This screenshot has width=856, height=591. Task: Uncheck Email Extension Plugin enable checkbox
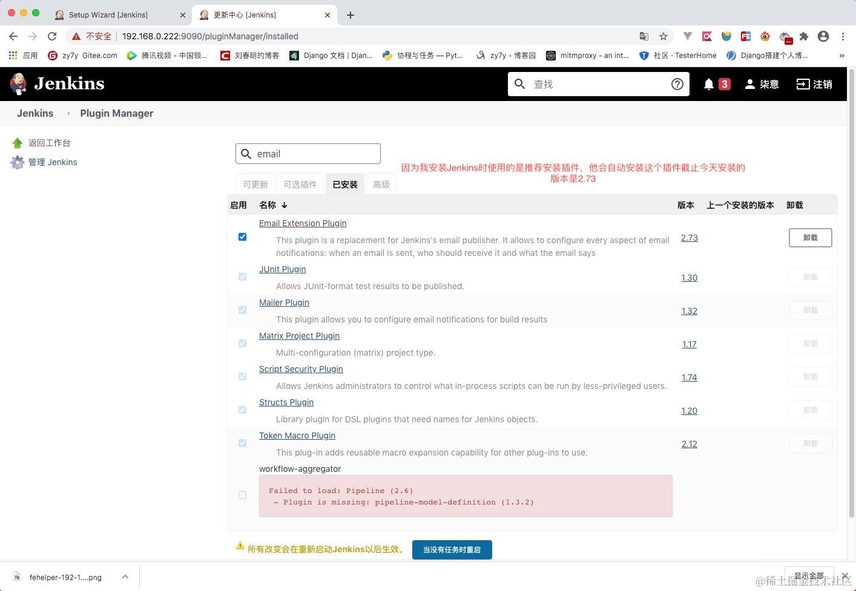(242, 237)
